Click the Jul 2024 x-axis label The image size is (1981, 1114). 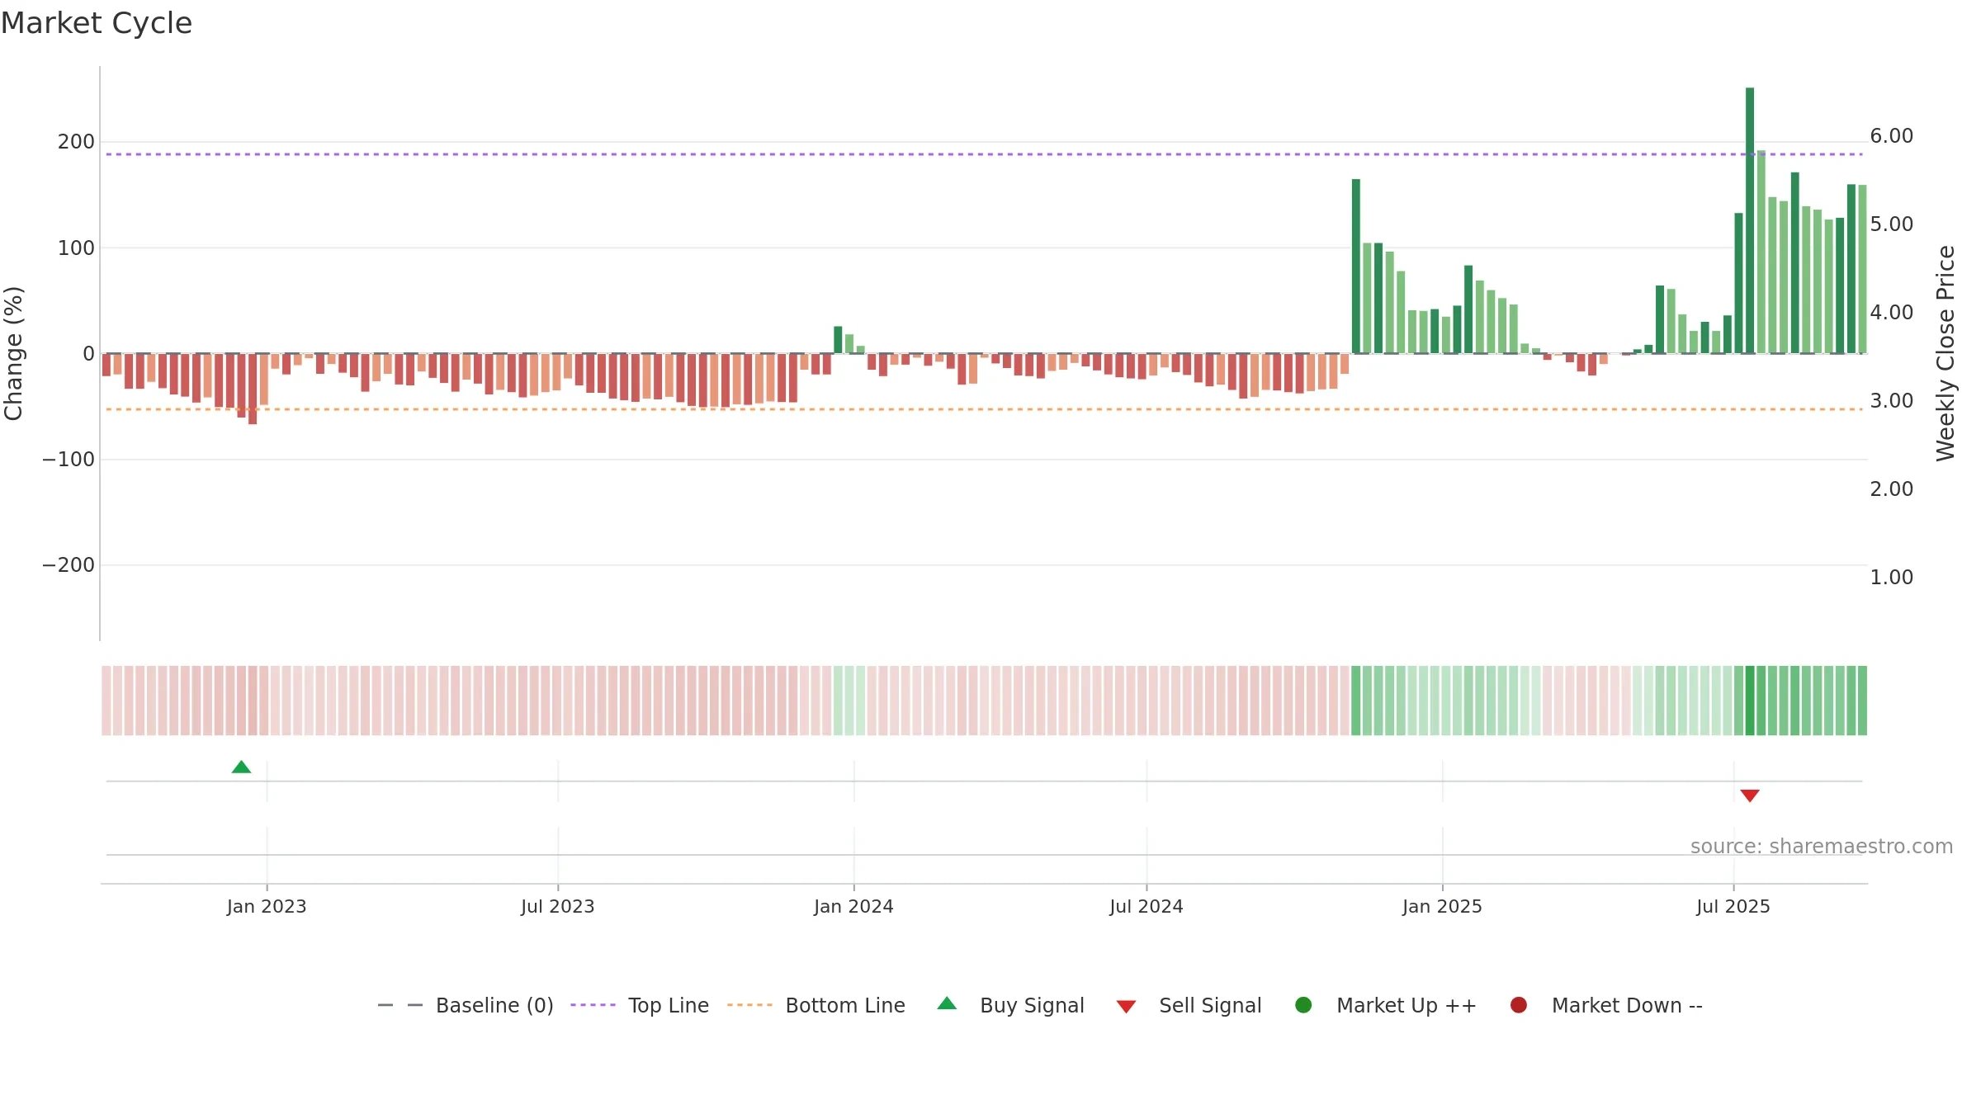tap(1147, 907)
